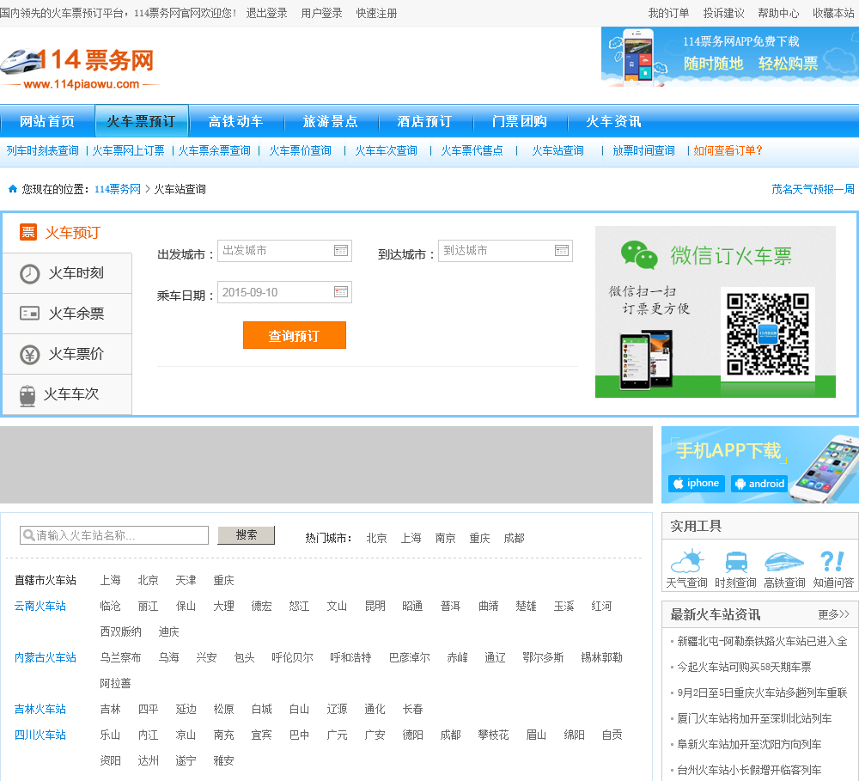Open 四川火车站 province link
Viewport: 859px width, 781px height.
coord(40,735)
